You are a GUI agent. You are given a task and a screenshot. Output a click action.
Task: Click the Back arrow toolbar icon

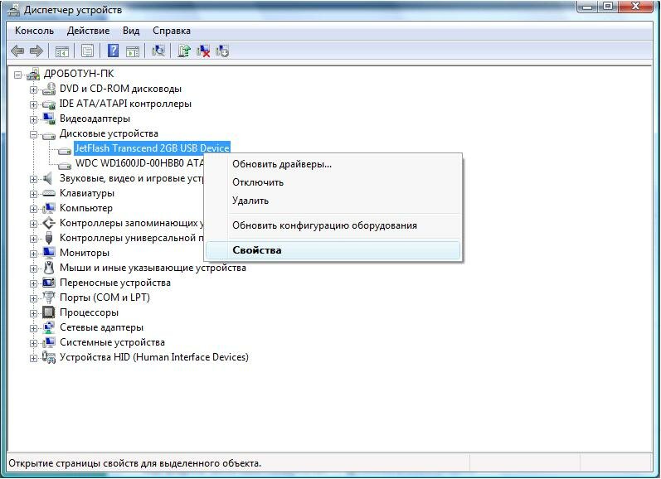(x=17, y=51)
